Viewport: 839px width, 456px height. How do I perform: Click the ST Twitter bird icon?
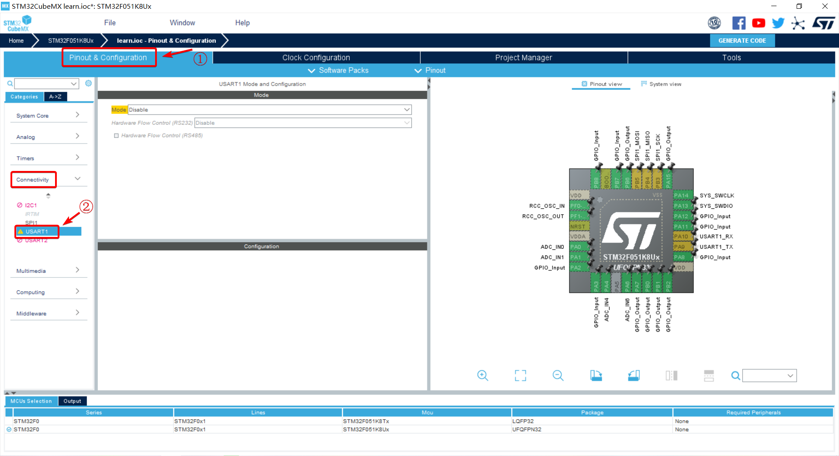(778, 23)
